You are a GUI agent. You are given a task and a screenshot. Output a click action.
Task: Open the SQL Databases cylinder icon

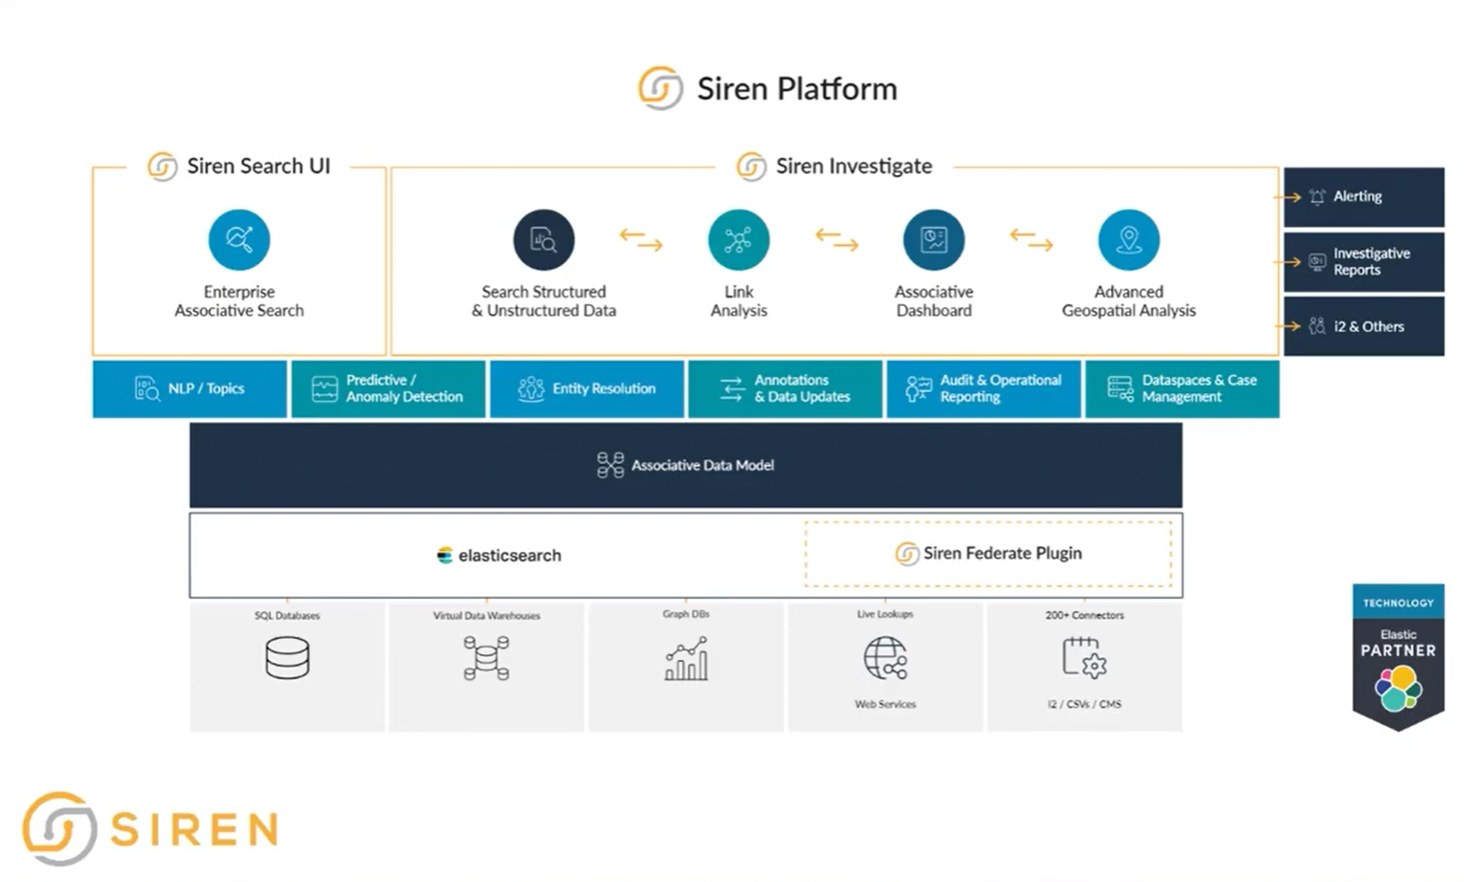click(x=286, y=658)
